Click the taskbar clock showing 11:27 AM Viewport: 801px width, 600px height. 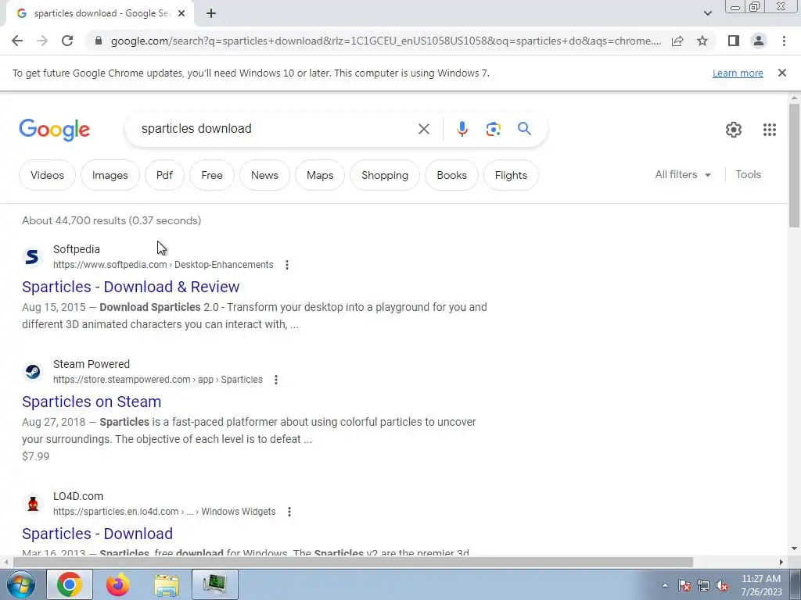[761, 585]
